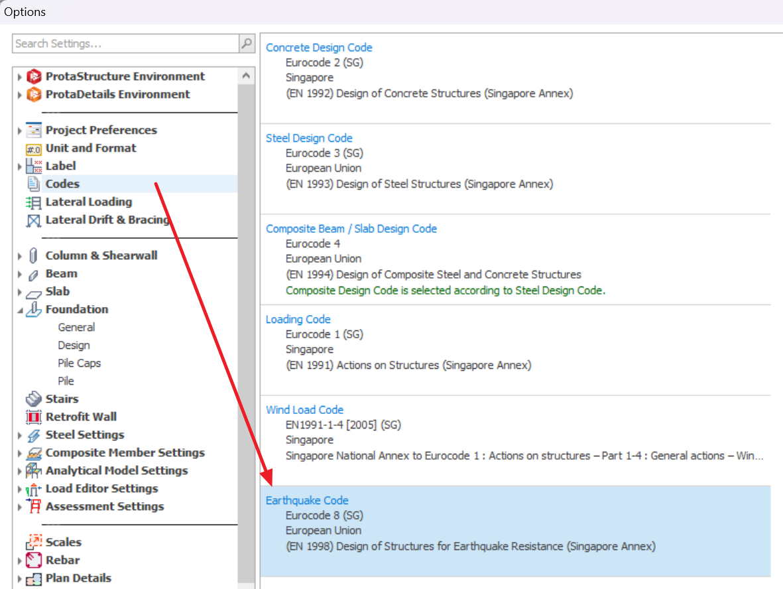Expand the Project Preferences node
783x589 pixels.
(x=20, y=131)
